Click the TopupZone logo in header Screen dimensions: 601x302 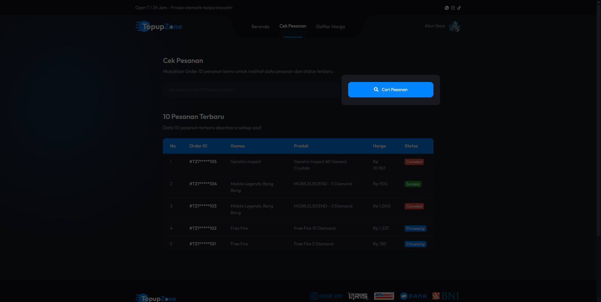click(x=159, y=27)
